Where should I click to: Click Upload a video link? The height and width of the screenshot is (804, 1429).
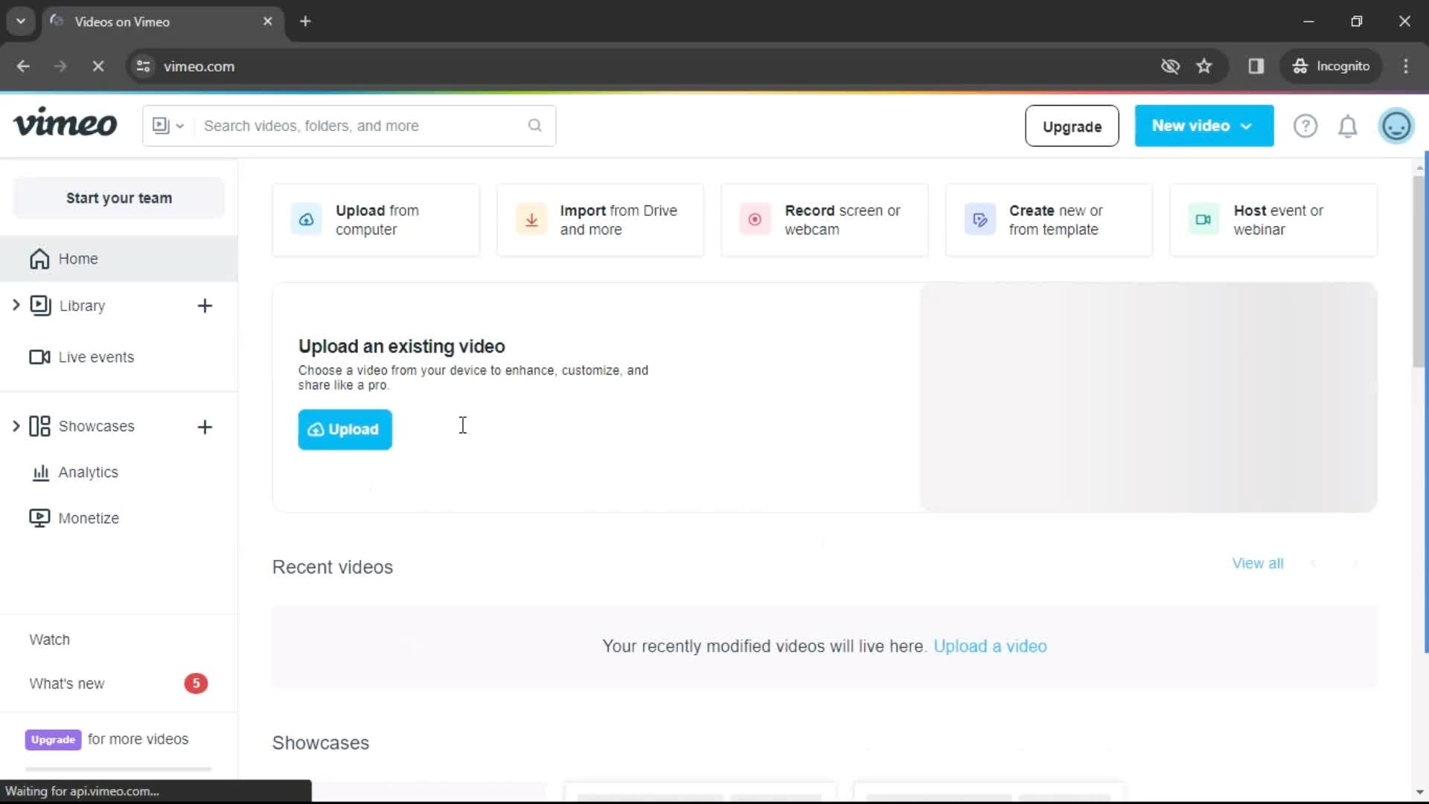pos(990,646)
